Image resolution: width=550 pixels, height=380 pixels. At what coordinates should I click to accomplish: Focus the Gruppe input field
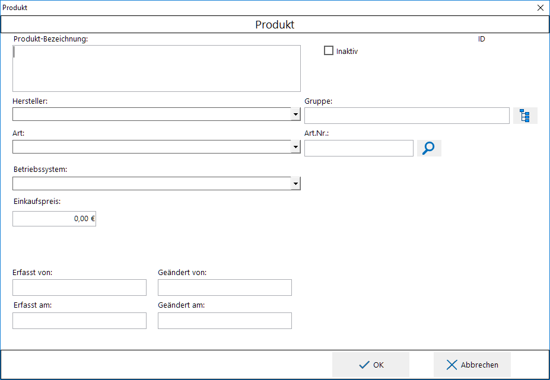(x=406, y=115)
